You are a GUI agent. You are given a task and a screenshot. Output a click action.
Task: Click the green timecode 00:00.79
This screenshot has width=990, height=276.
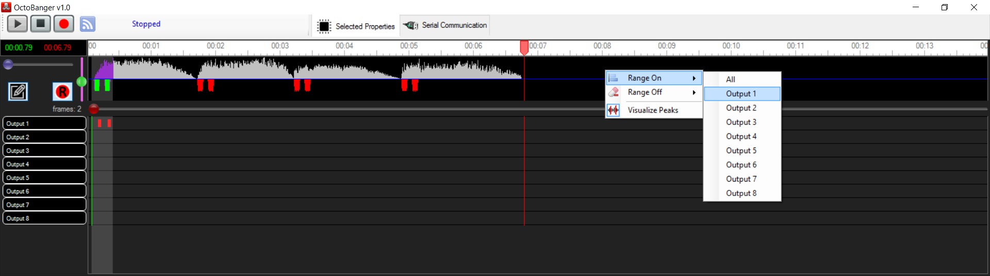[x=19, y=47]
